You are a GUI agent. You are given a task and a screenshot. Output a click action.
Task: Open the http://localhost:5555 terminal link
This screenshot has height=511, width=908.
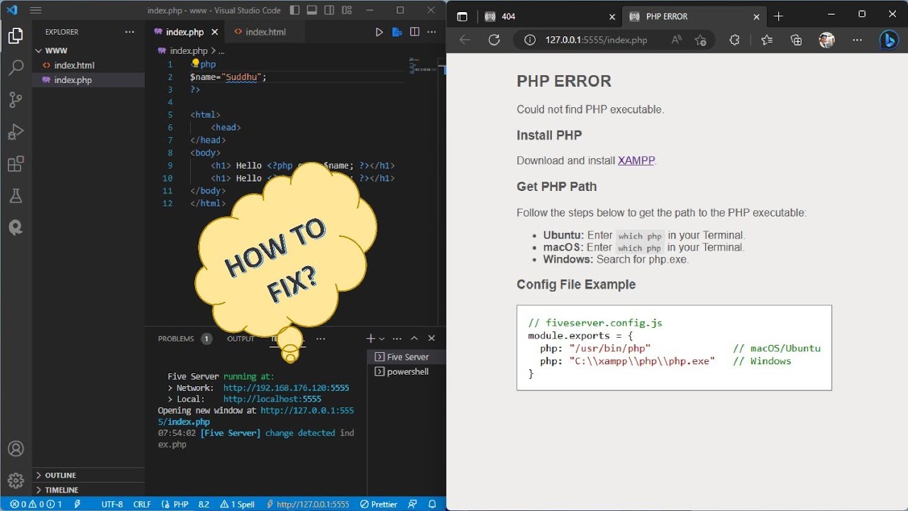[x=272, y=399]
